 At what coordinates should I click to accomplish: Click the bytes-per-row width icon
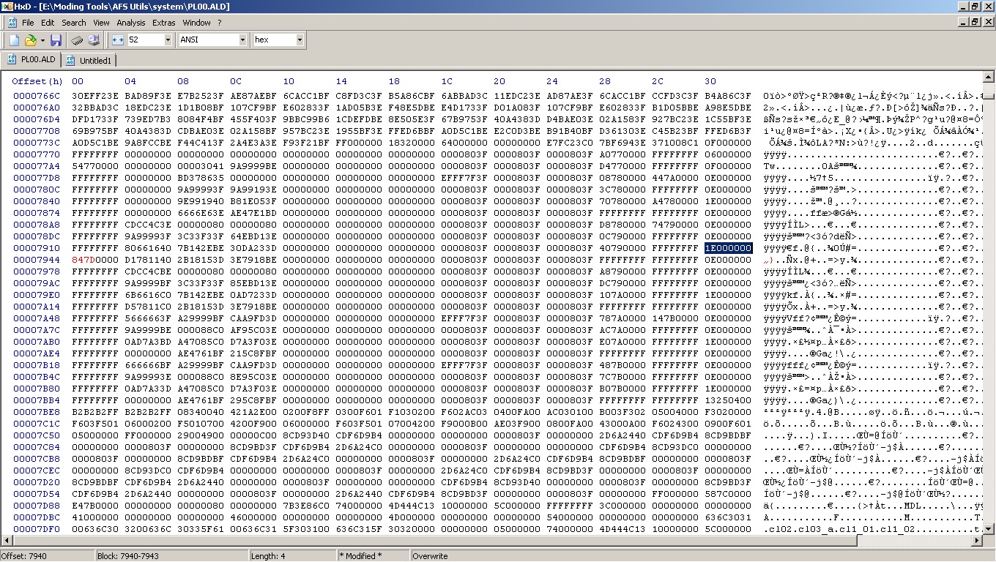118,40
